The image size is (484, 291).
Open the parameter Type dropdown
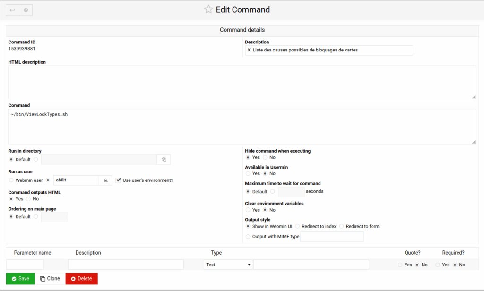point(228,265)
